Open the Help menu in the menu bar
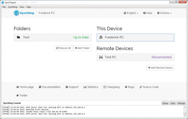Image resolution: width=188 pixels, height=119 pixels. (28, 7)
